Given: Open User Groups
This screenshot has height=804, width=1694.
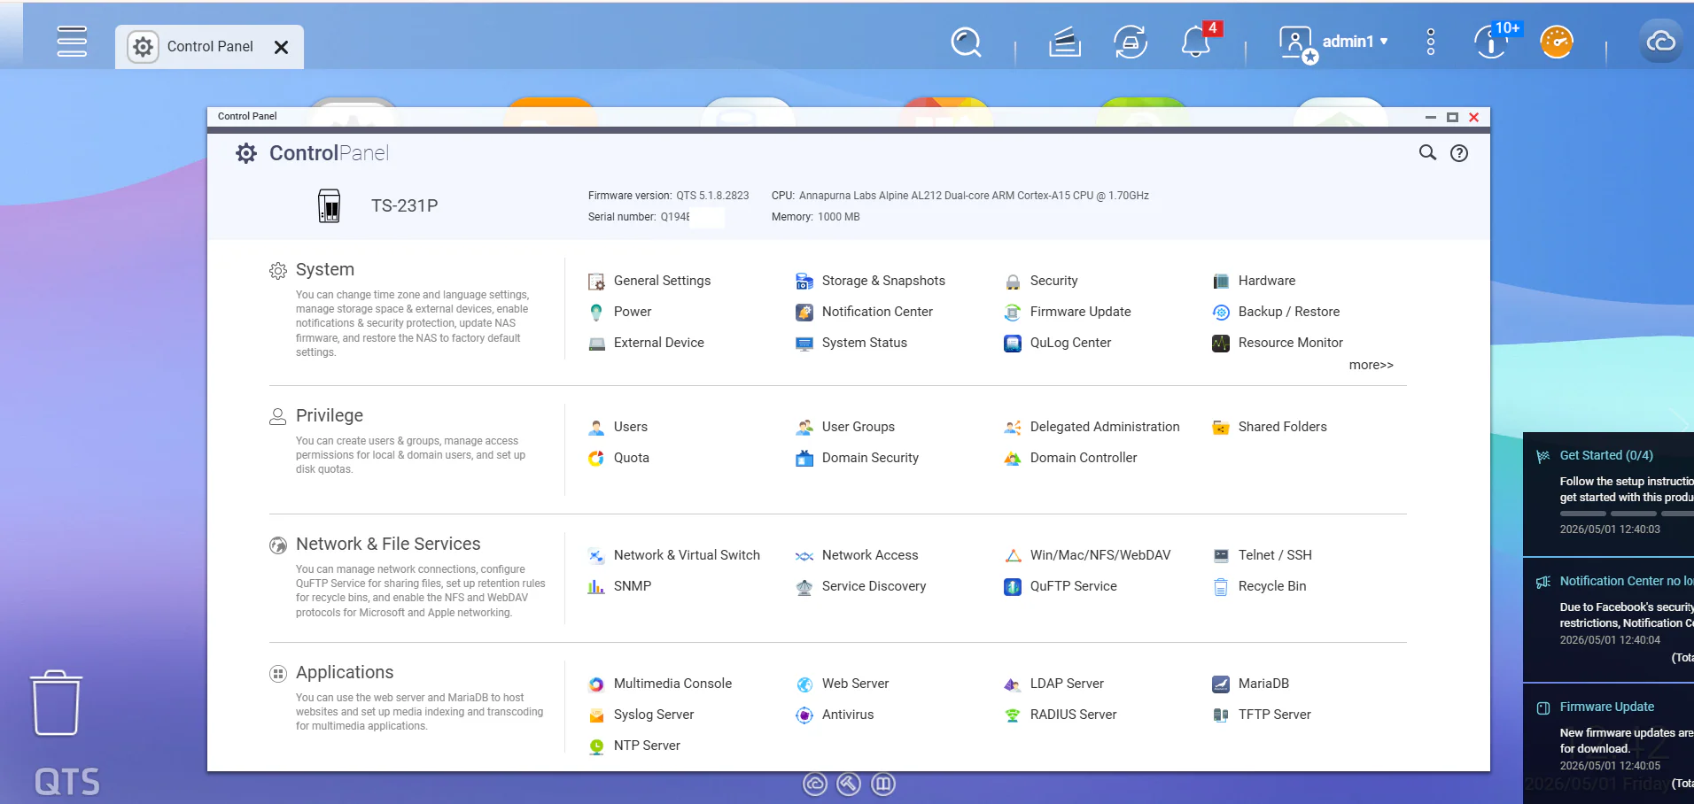Looking at the screenshot, I should (x=845, y=427).
